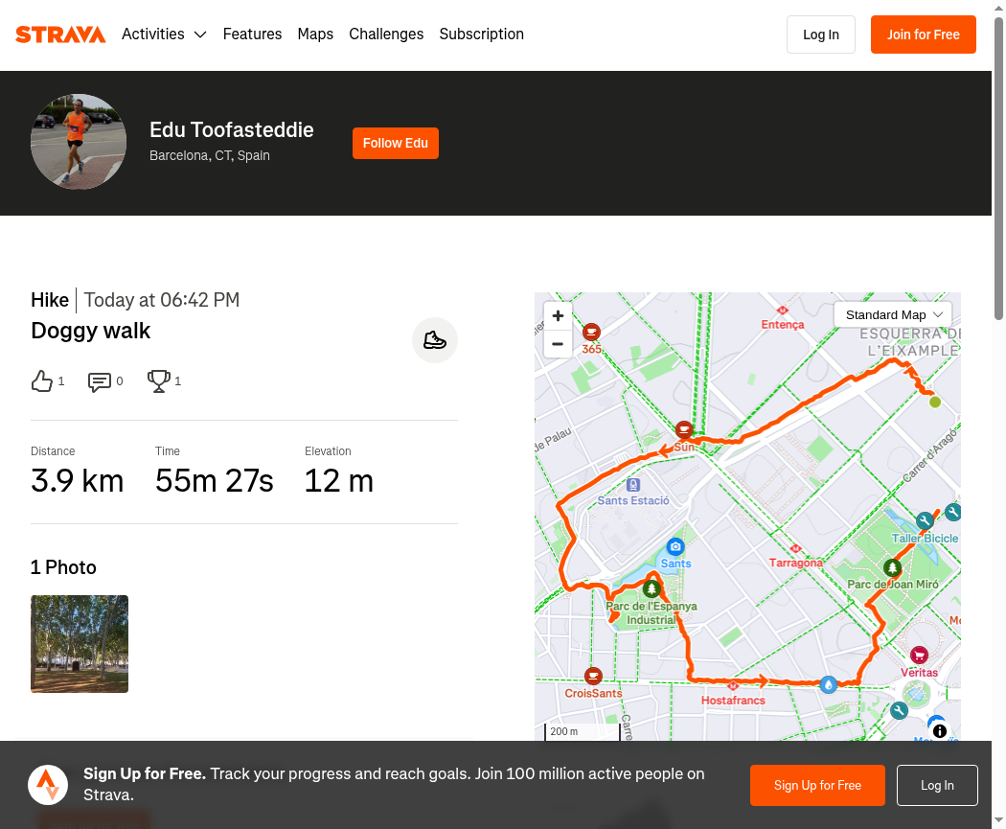Click the map info icon
Image resolution: width=1006 pixels, height=829 pixels.
point(939,731)
